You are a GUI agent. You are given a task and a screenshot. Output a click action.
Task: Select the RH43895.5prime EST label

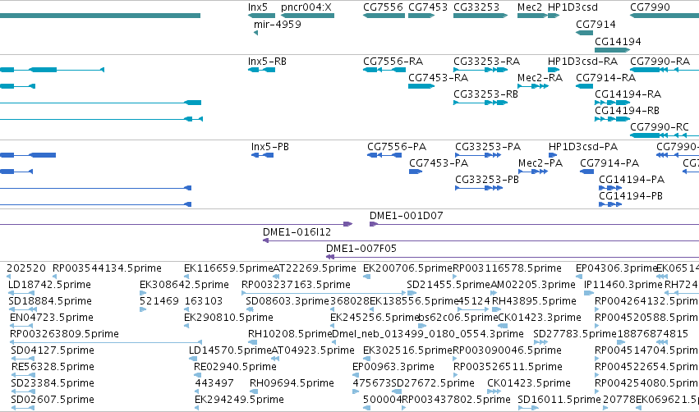pyautogui.click(x=534, y=301)
